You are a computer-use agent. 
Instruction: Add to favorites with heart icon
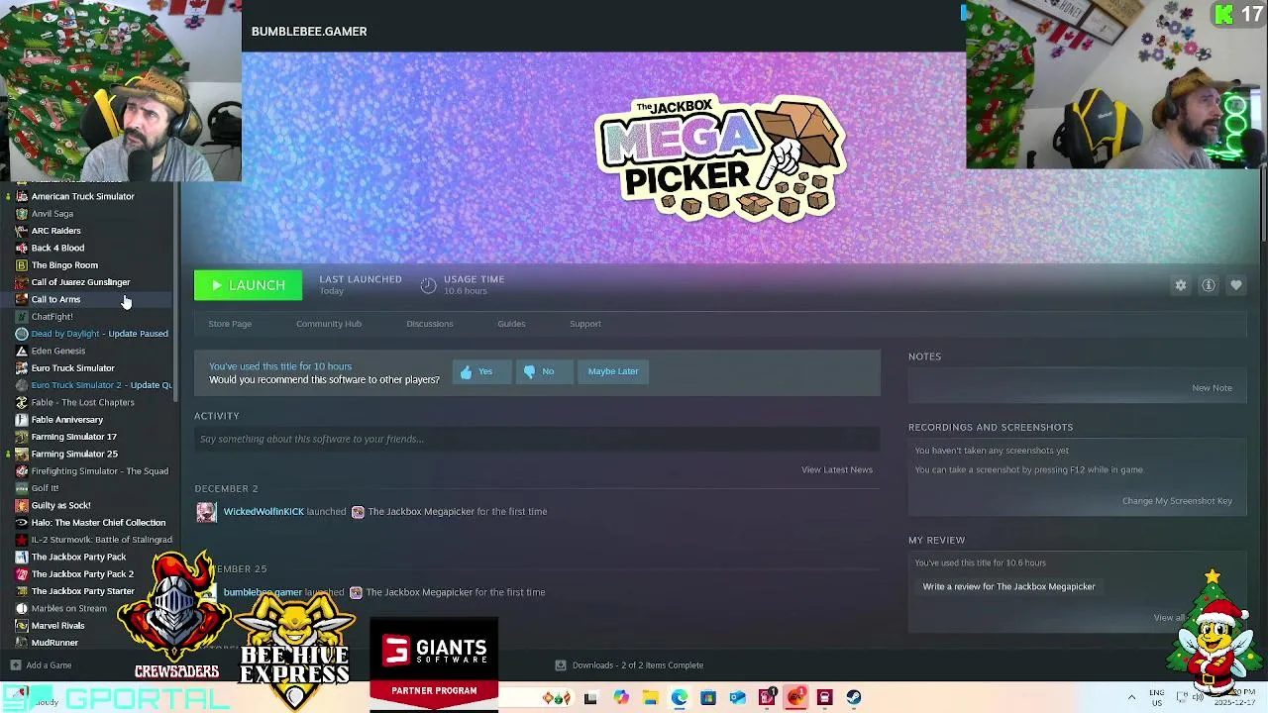1236,285
